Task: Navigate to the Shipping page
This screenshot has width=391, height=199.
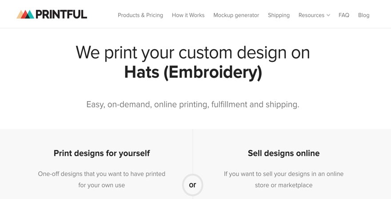Action: click(279, 15)
